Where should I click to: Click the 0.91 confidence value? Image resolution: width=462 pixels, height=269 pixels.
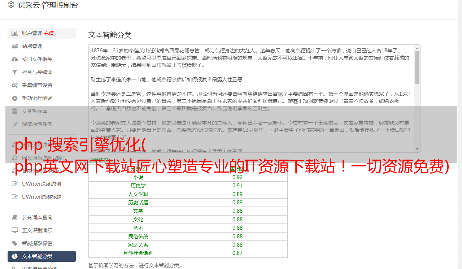coord(237,186)
